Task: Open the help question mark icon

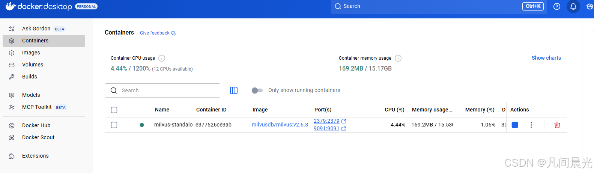Action: 557,6
